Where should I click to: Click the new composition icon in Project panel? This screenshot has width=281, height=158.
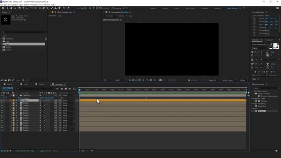pyautogui.click(x=9, y=80)
